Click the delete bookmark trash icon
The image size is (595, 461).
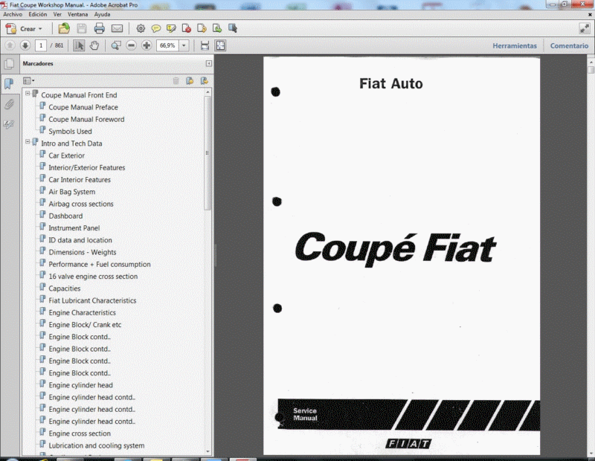pos(176,81)
